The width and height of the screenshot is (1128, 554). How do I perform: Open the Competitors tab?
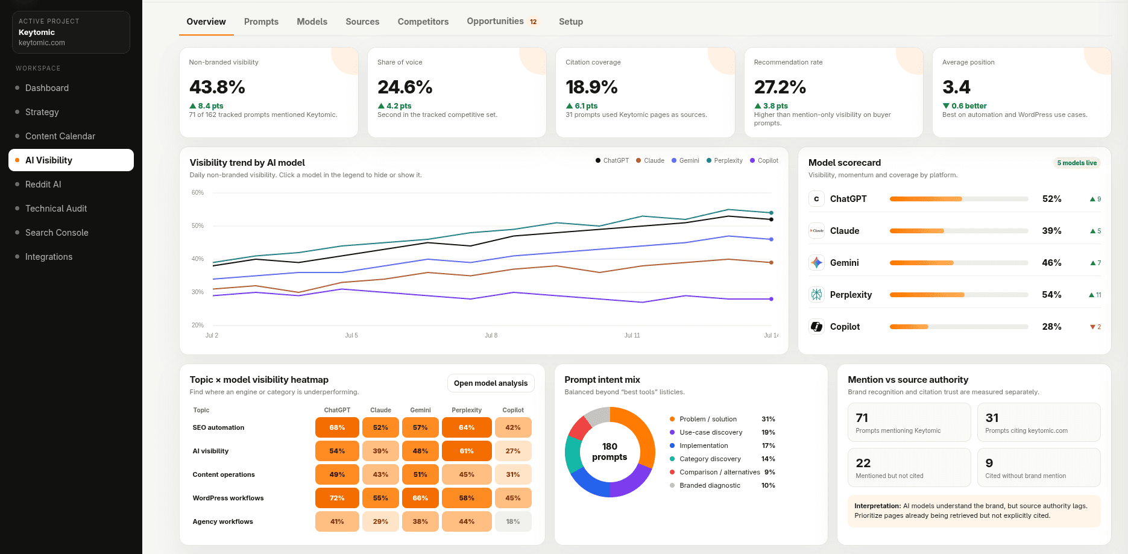pyautogui.click(x=423, y=22)
